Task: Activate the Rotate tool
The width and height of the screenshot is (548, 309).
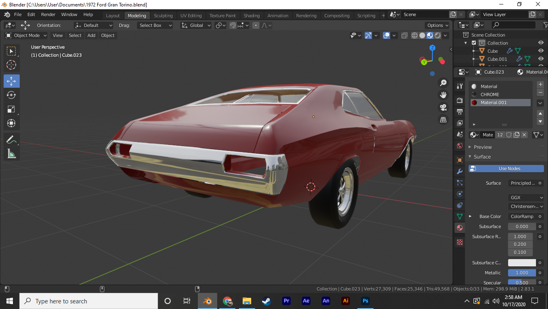Action: pos(12,95)
